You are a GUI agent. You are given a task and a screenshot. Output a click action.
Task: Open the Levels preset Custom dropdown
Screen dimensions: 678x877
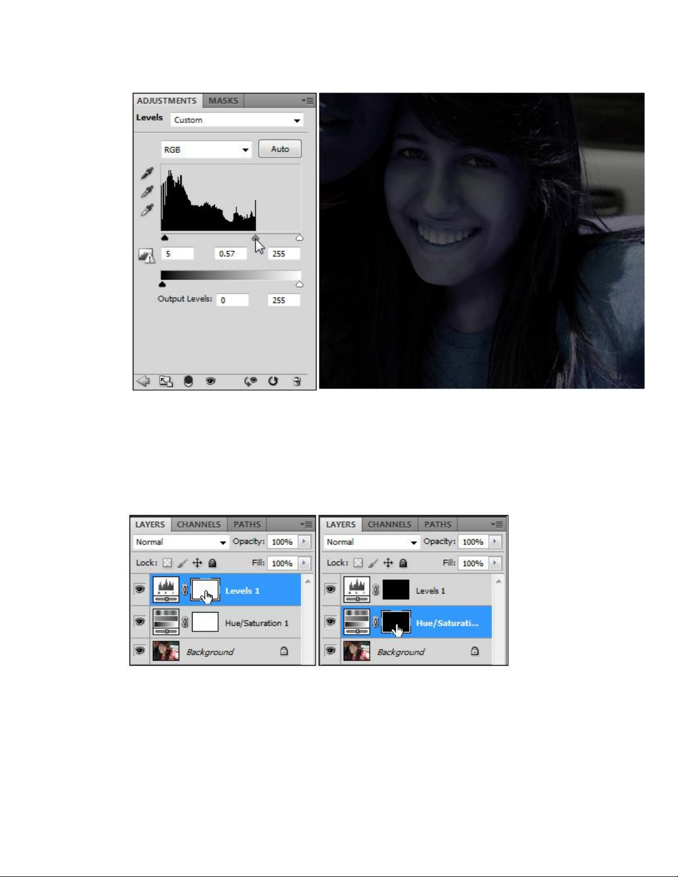(x=237, y=120)
